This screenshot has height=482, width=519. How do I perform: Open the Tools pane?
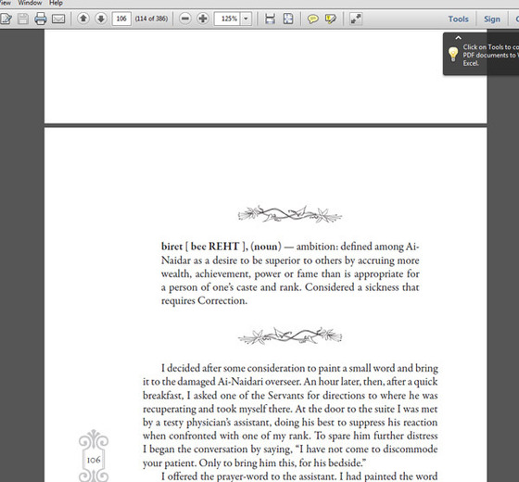coord(458,19)
